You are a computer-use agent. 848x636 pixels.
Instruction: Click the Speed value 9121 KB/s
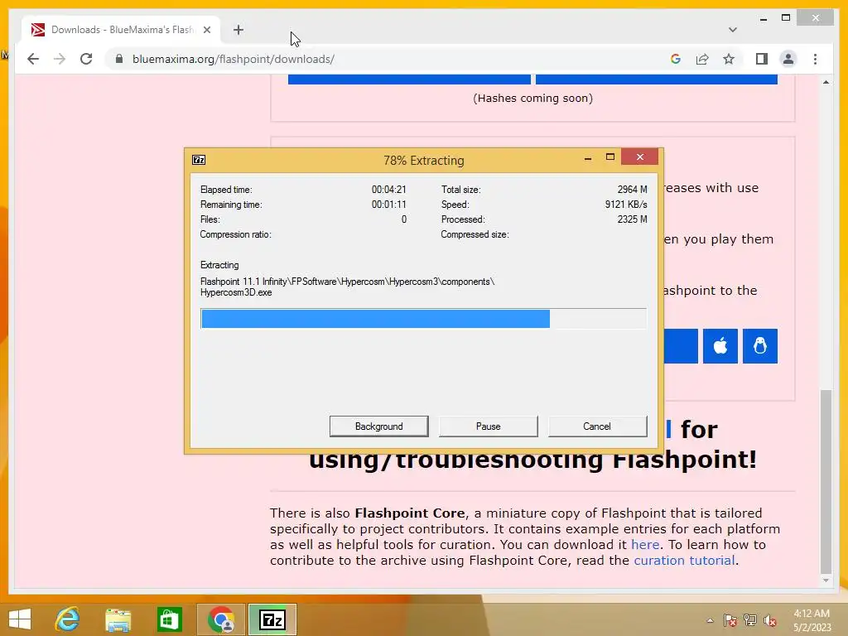tap(626, 205)
